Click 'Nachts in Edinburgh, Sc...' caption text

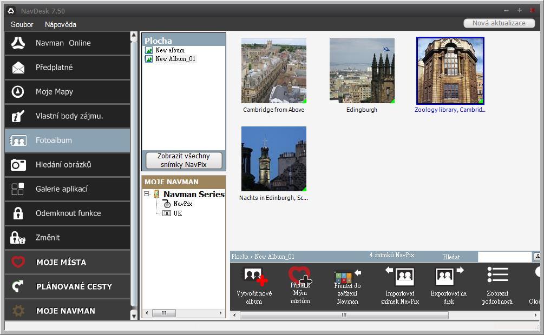click(x=274, y=198)
